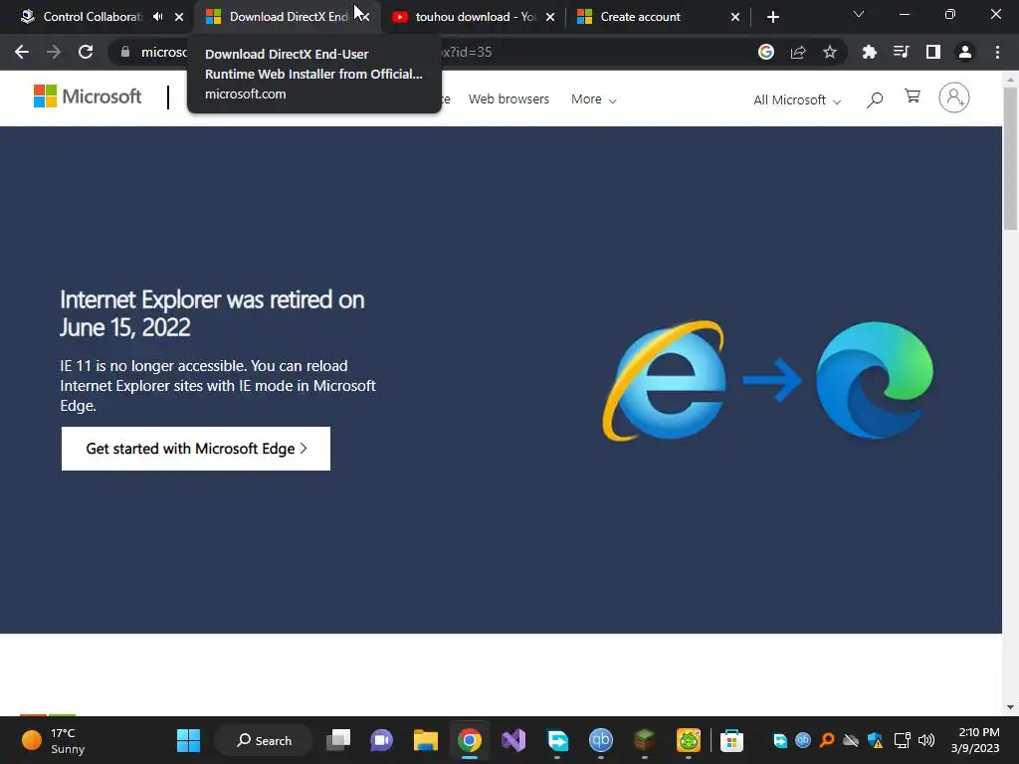
Task: Share this page via share icon
Action: click(x=798, y=52)
